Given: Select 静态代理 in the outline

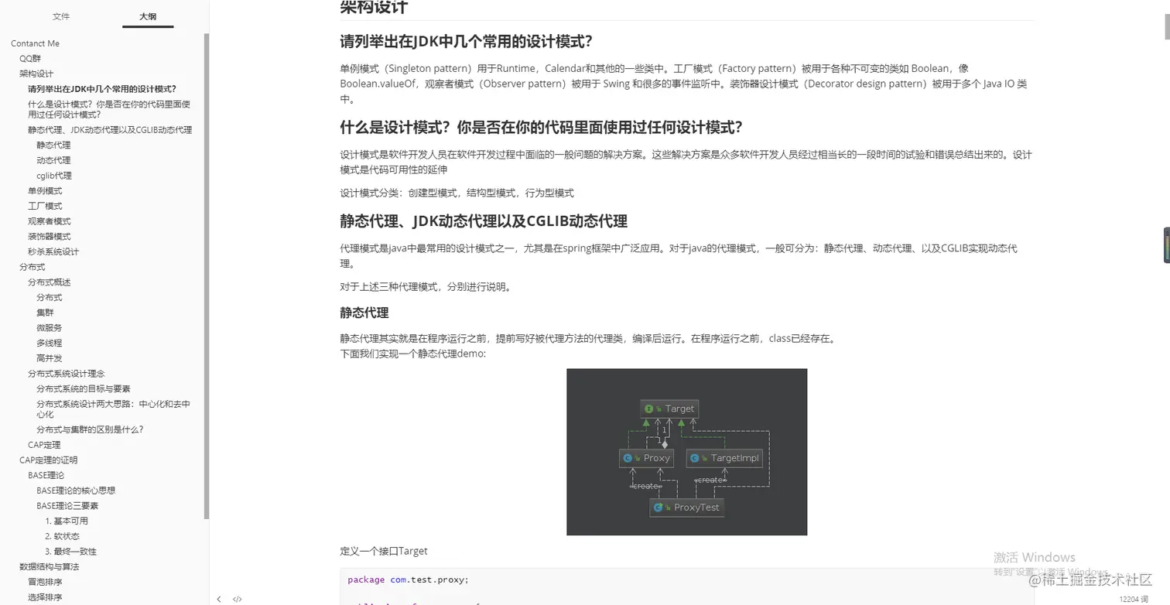Looking at the screenshot, I should click(54, 145).
